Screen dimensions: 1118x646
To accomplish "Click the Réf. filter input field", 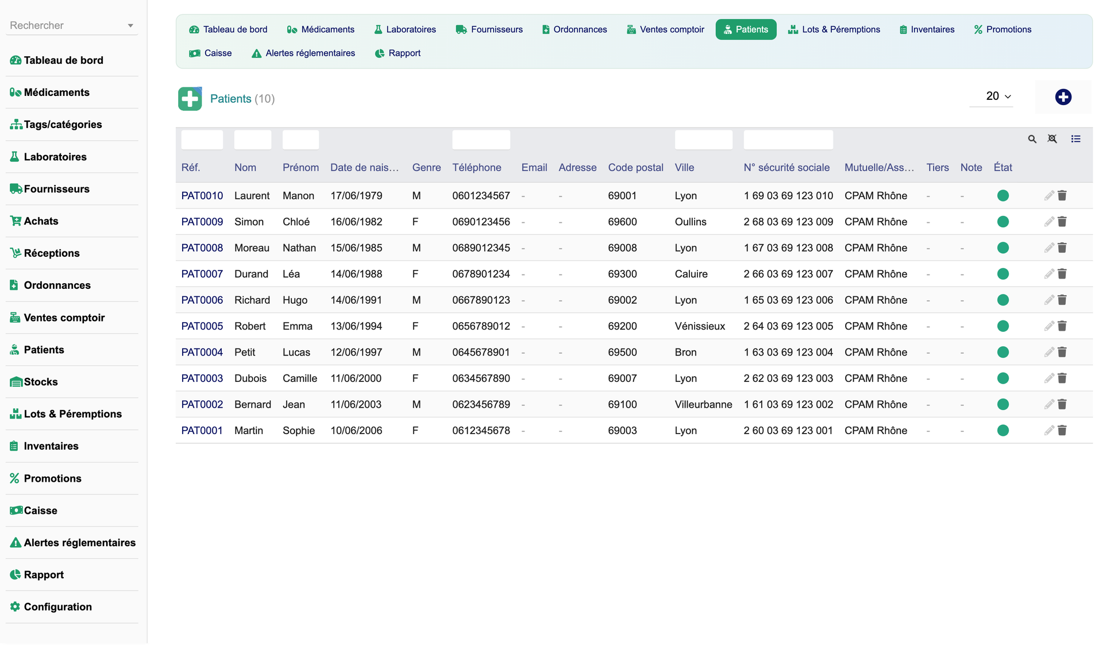I will click(202, 140).
